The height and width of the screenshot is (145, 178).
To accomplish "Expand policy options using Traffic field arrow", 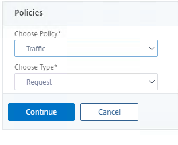I will pos(152,48).
